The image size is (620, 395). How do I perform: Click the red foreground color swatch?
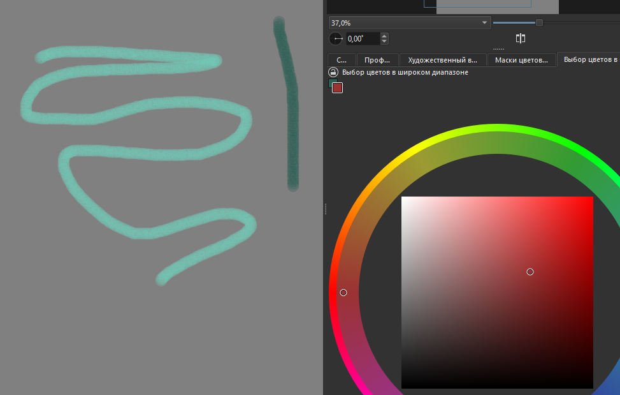337,88
